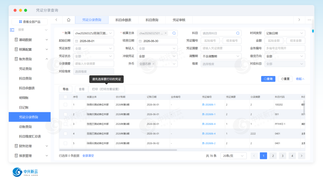Switch to the 凭证审核 tab
Screen dimensions: 323x182
(179, 20)
